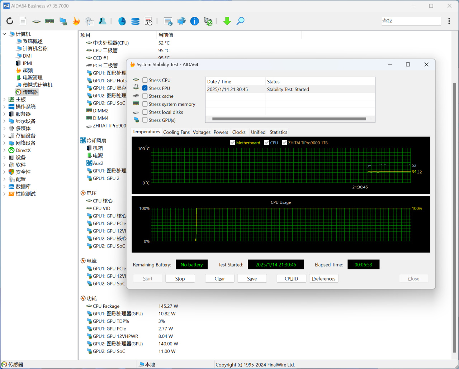
Task: Click sensor icon in bottom status bar
Action: pyautogui.click(x=4, y=364)
